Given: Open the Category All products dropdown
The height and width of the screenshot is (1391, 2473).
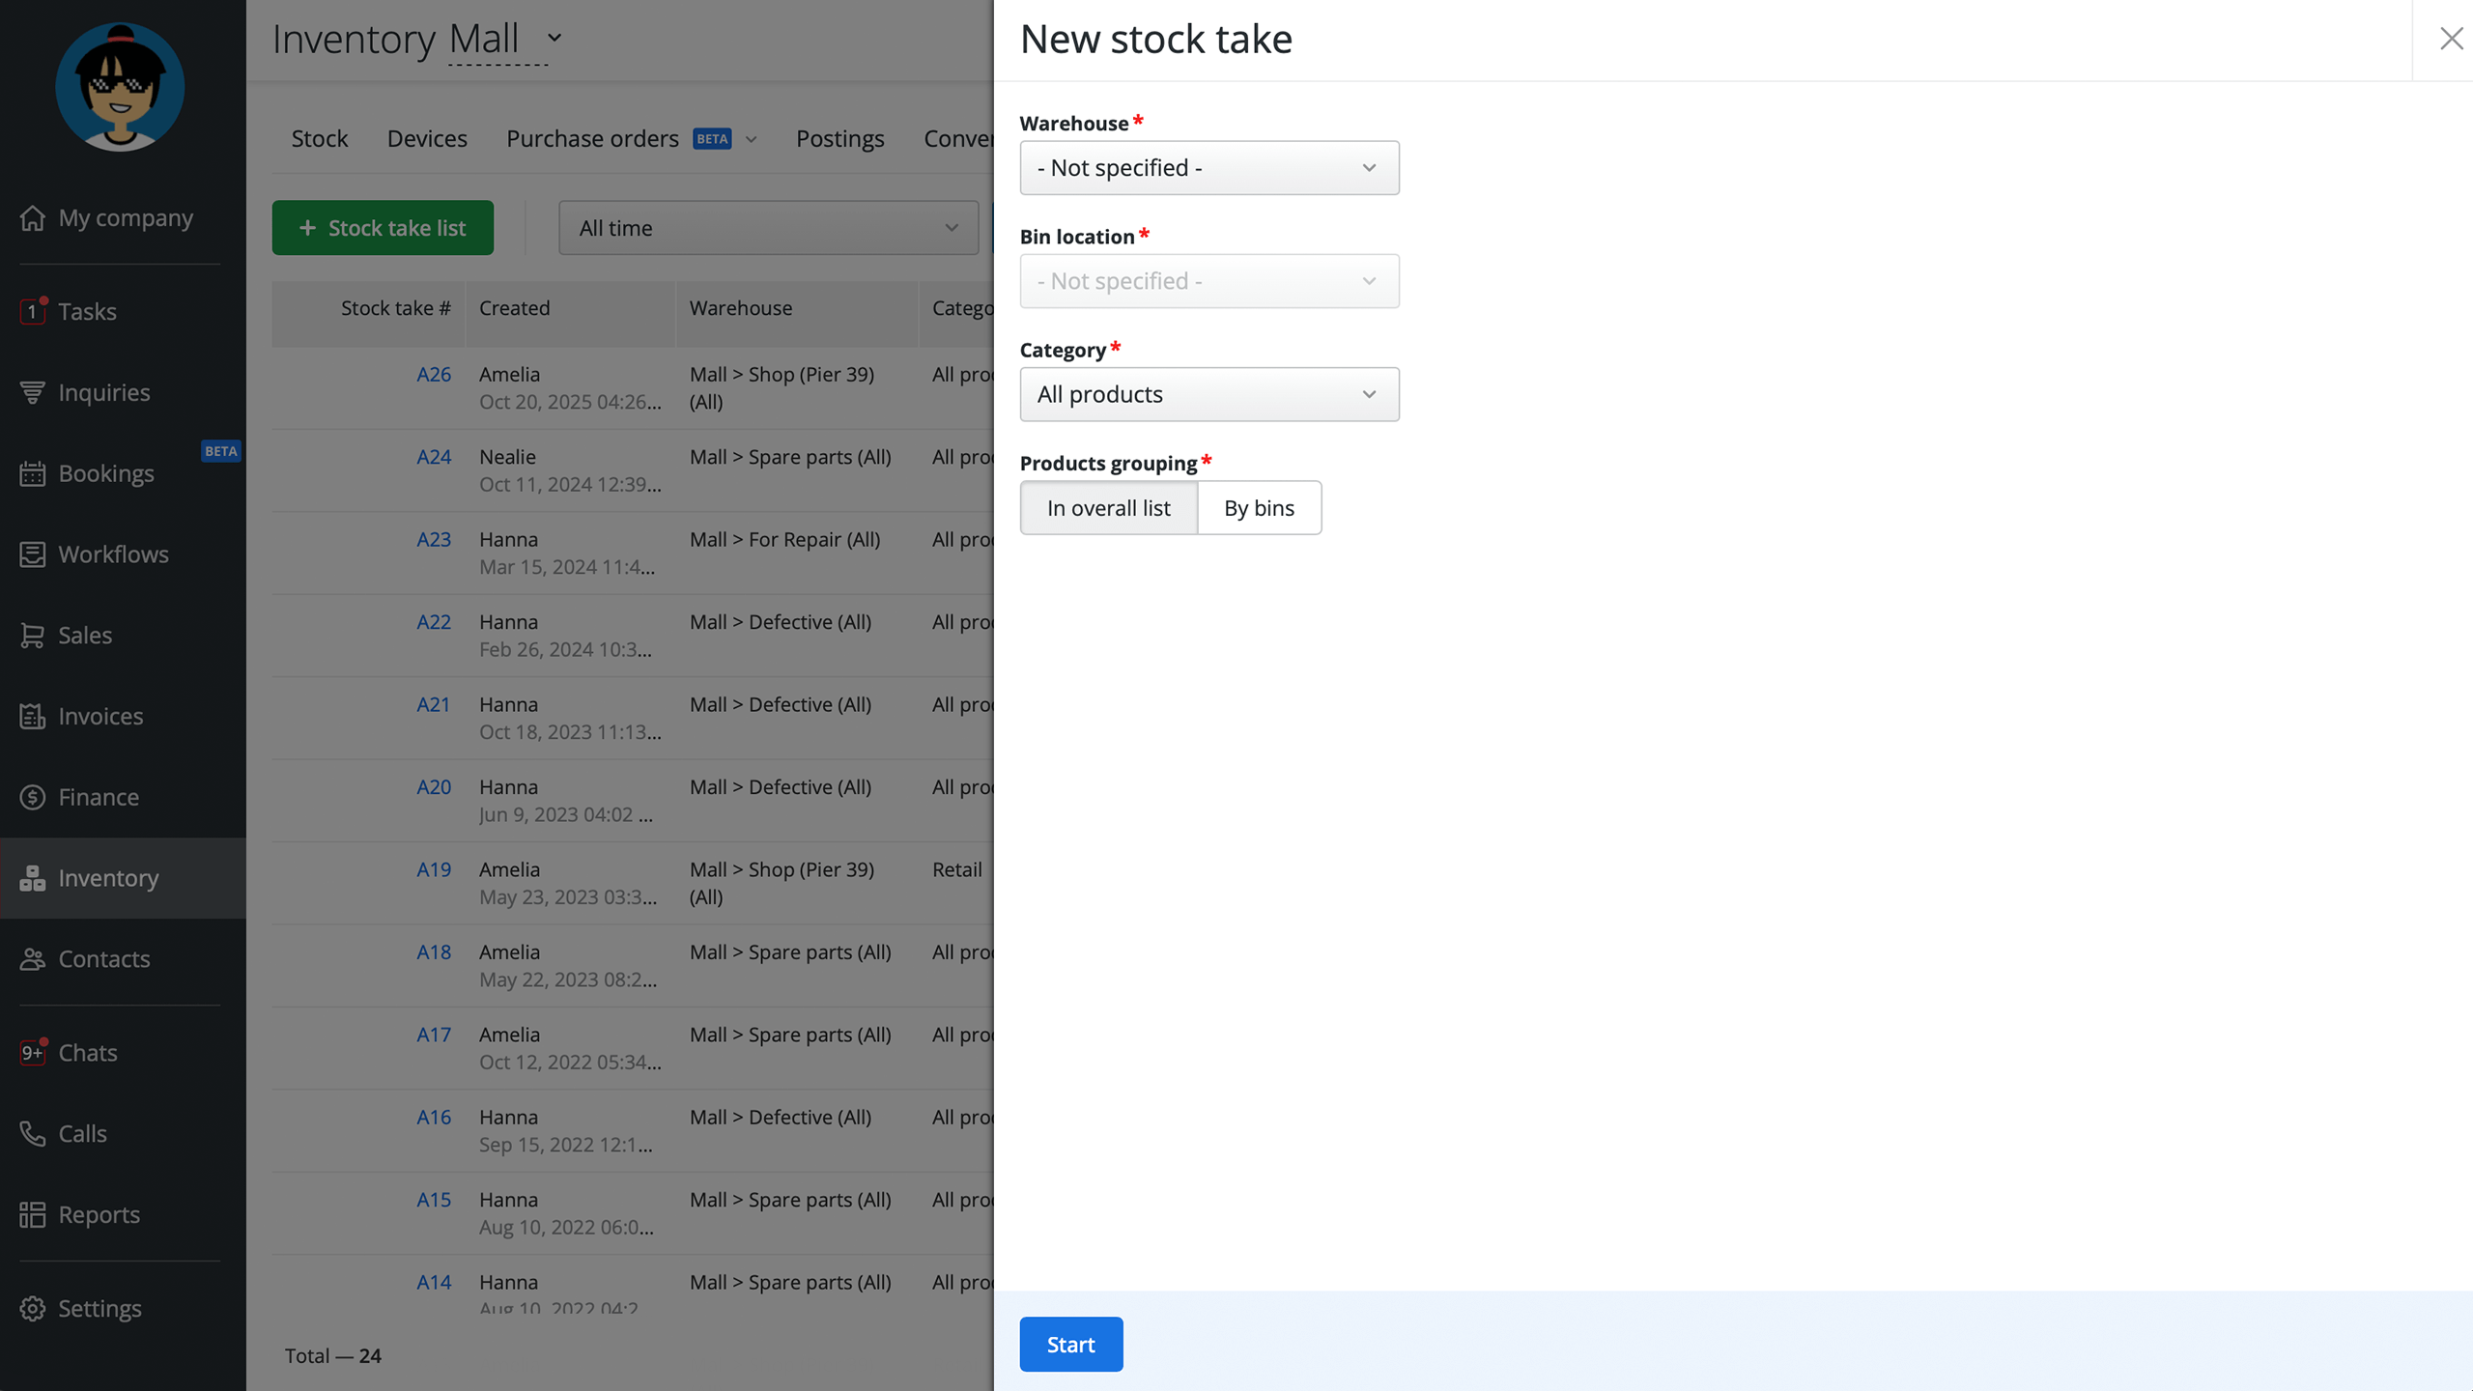Looking at the screenshot, I should (1208, 394).
